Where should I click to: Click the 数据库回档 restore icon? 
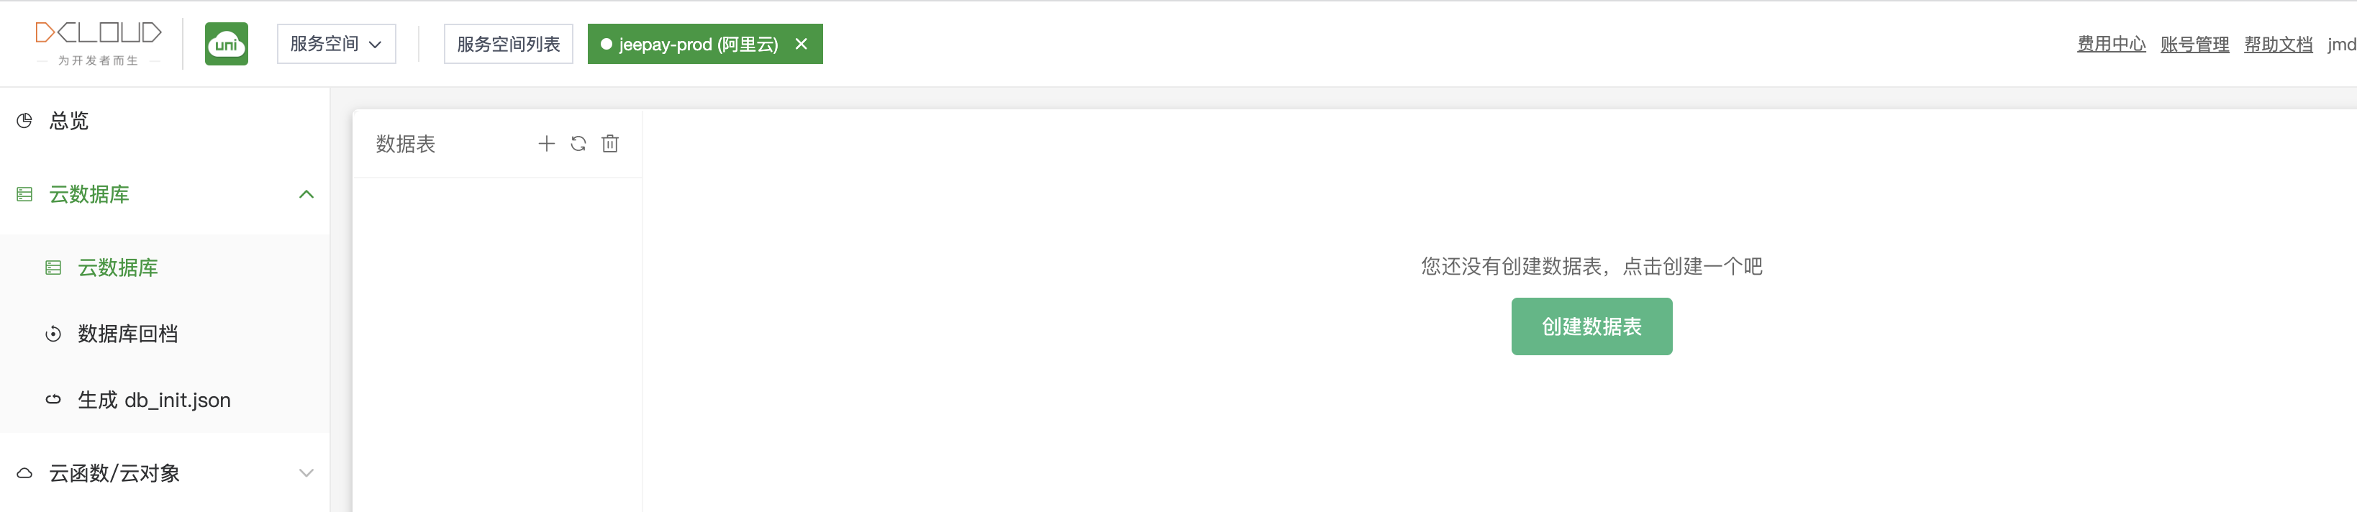point(53,334)
